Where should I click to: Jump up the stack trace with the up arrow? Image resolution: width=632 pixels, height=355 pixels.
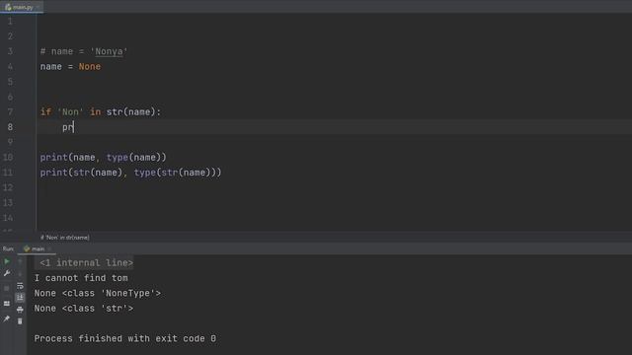click(20, 261)
